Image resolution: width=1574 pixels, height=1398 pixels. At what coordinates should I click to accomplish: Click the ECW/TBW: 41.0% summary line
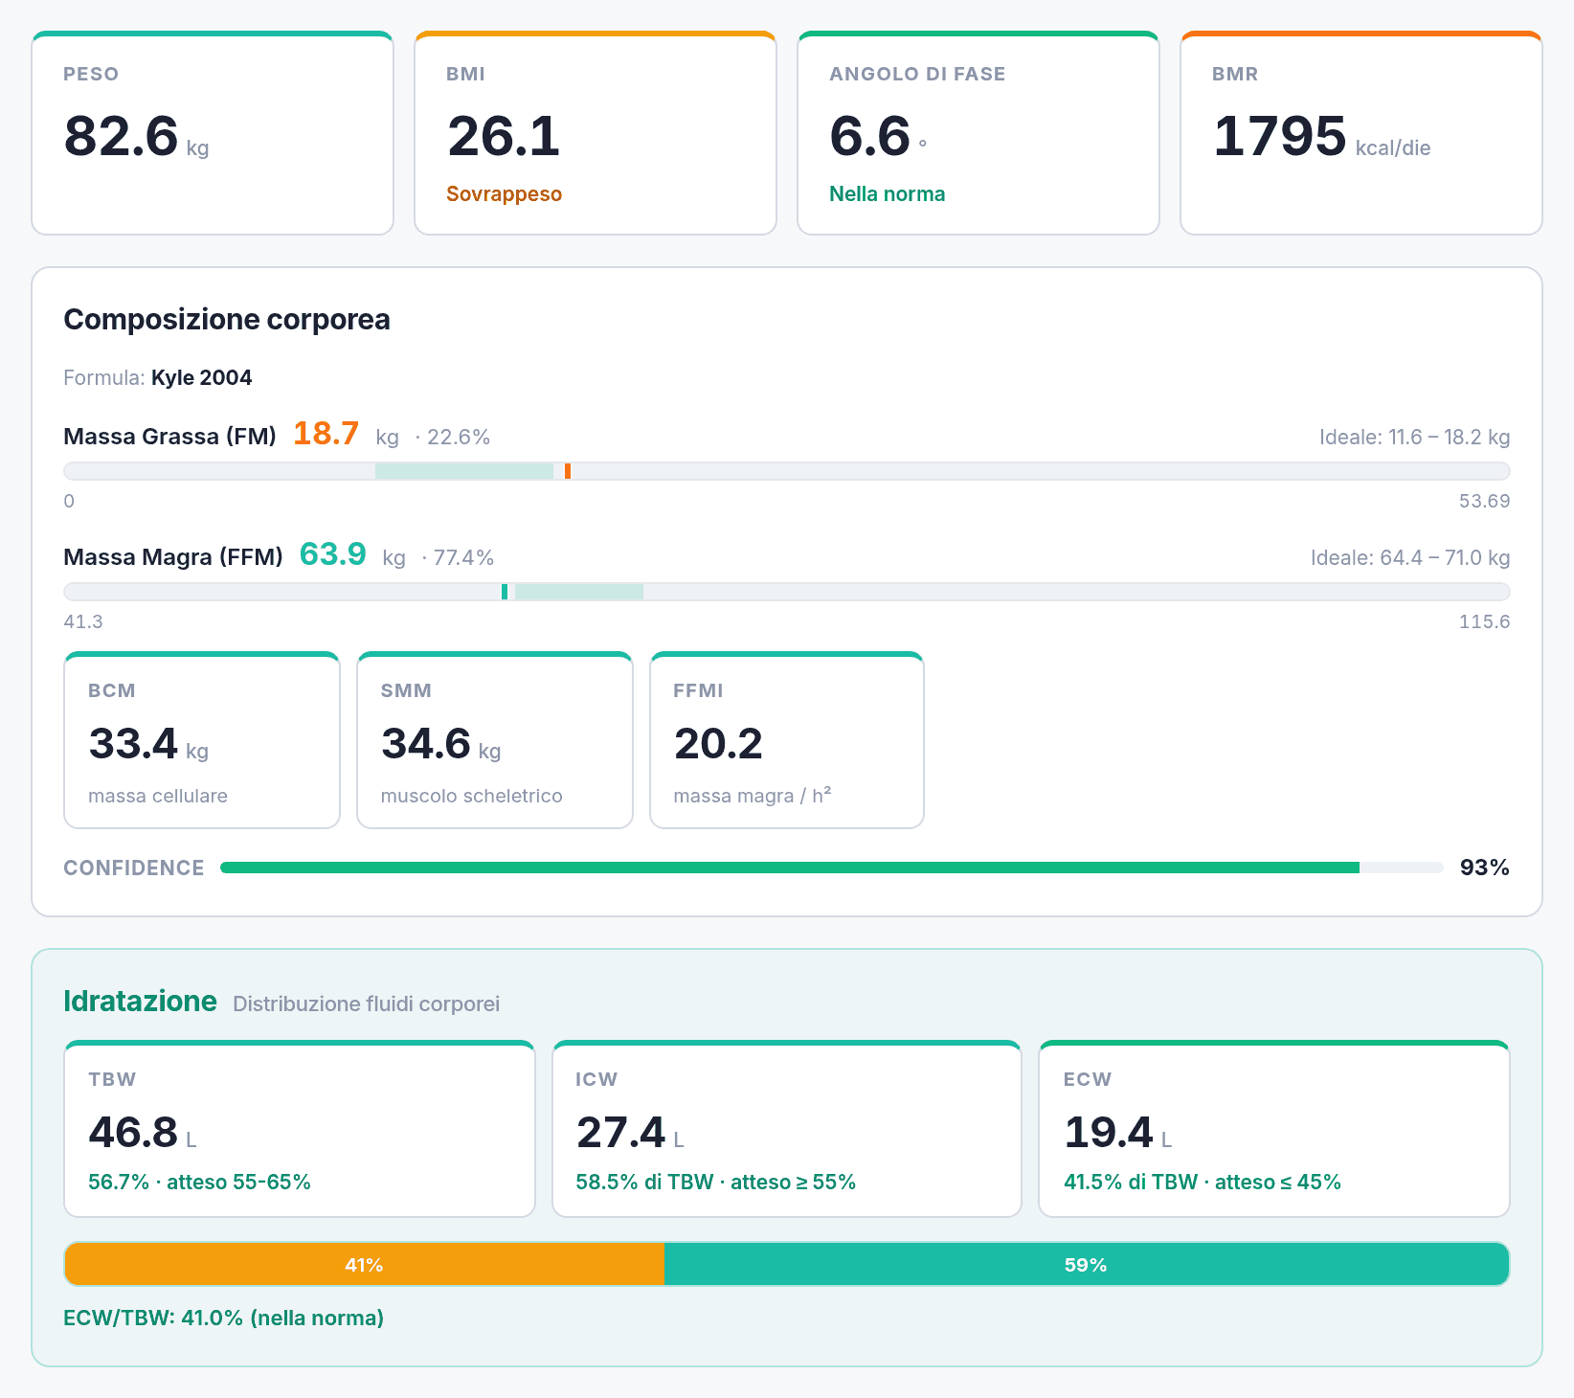[x=223, y=1318]
